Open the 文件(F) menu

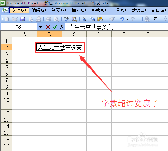point(19,10)
